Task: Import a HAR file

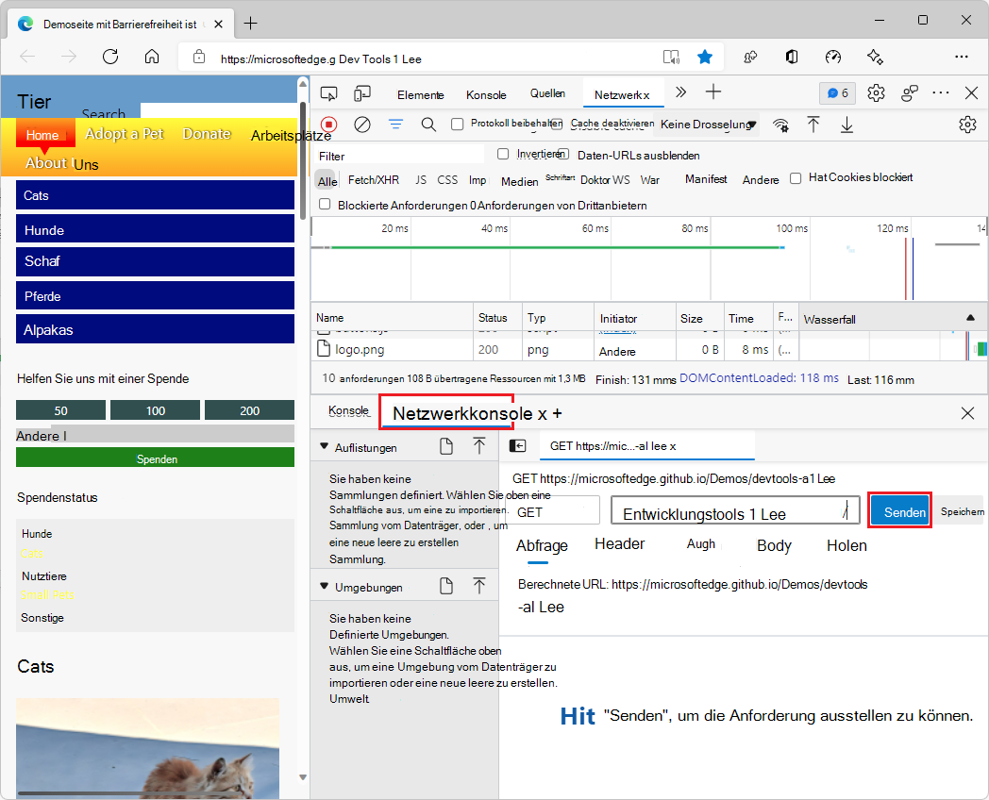Action: click(x=813, y=124)
